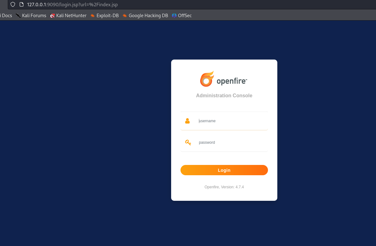This screenshot has width=376, height=246.
Task: Click the Google Hacking DB favicon
Action: coord(125,16)
